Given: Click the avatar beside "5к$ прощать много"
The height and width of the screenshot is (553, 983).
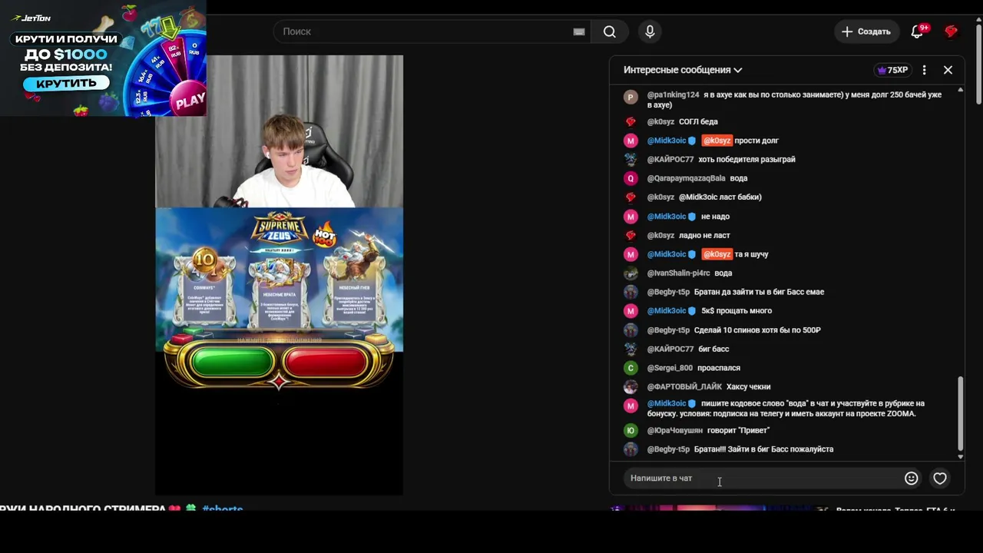Looking at the screenshot, I should [x=631, y=311].
